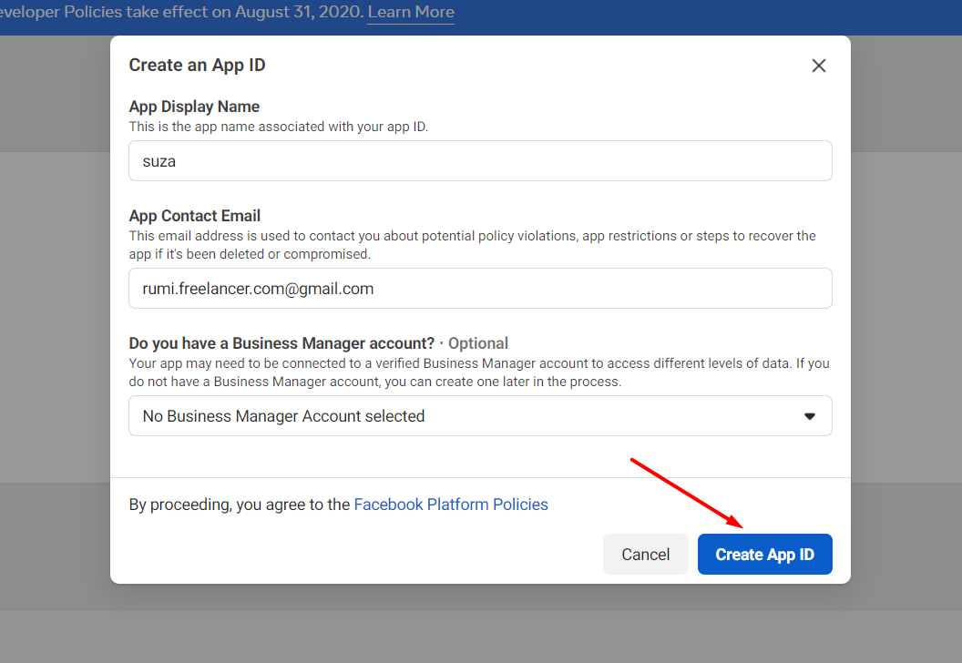
Task: Click the dropdown caret arrow icon
Action: coord(810,416)
